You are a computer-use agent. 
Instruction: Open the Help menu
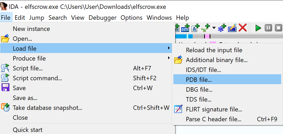[x=183, y=18]
